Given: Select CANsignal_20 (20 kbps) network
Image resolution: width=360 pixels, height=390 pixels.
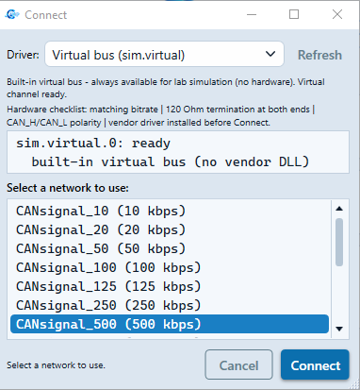Looking at the screenshot, I should click(x=170, y=229).
